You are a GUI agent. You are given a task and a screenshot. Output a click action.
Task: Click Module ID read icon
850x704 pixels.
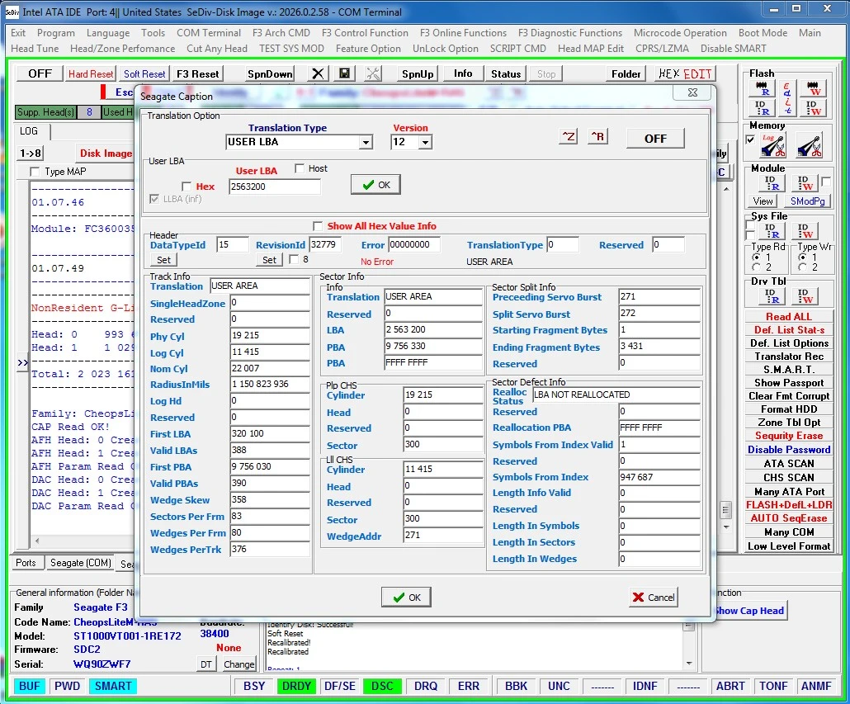click(772, 183)
